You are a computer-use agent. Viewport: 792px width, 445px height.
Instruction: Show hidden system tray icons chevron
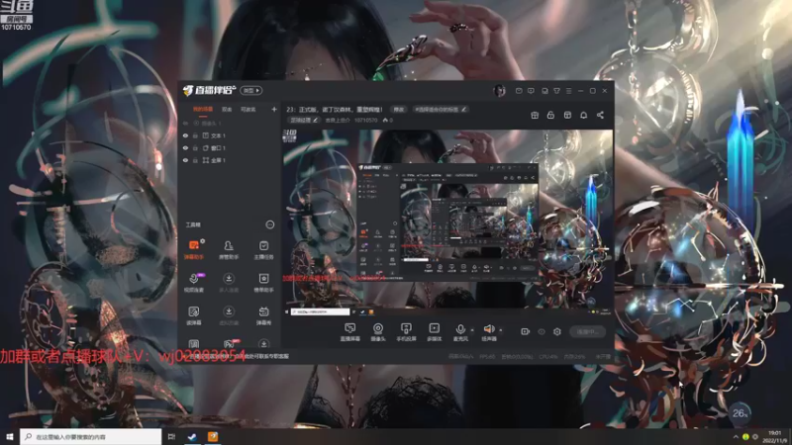736,437
